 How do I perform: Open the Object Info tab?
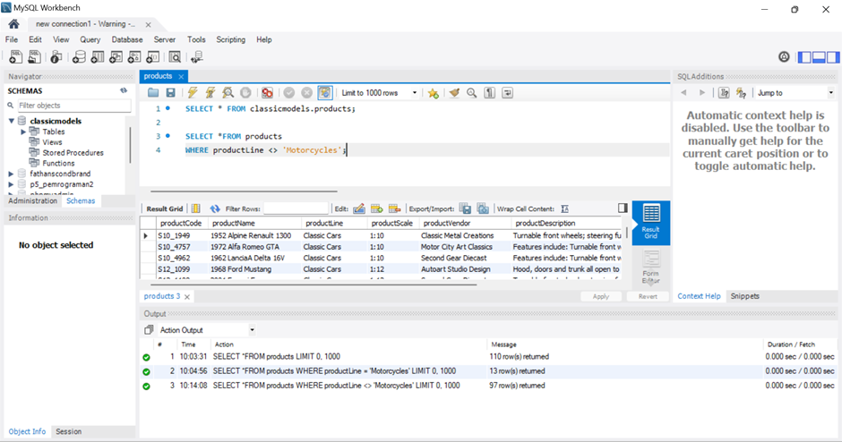point(27,431)
